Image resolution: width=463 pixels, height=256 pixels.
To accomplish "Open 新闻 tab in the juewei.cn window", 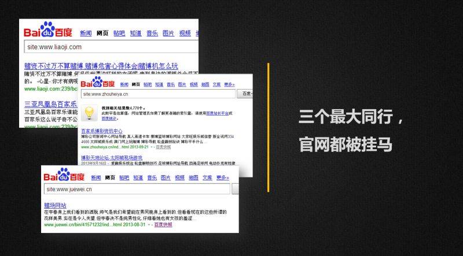I will tap(96, 177).
